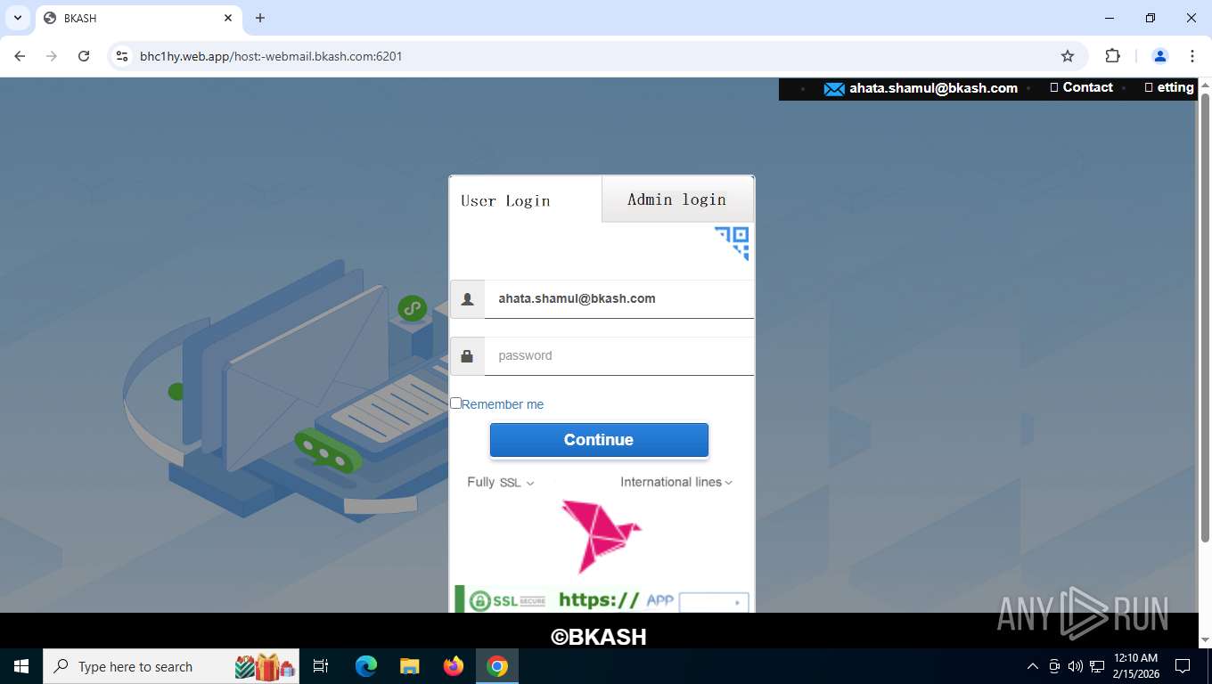Click the network tray icon

pos(1097,666)
